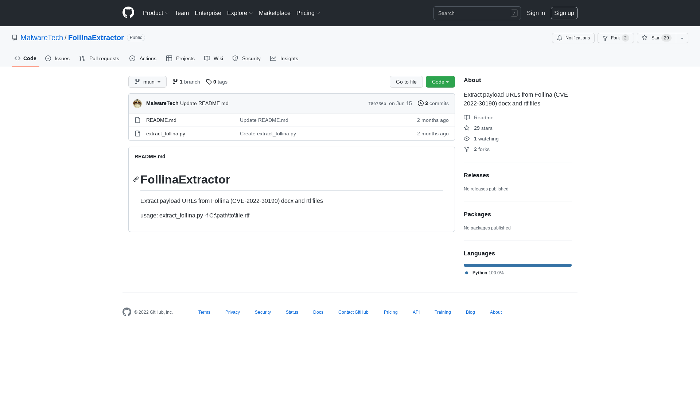
Task: Open the Actions tab
Action: coord(143,58)
